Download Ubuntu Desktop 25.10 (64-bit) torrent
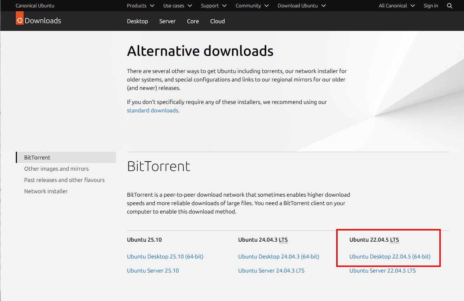 pyautogui.click(x=165, y=256)
